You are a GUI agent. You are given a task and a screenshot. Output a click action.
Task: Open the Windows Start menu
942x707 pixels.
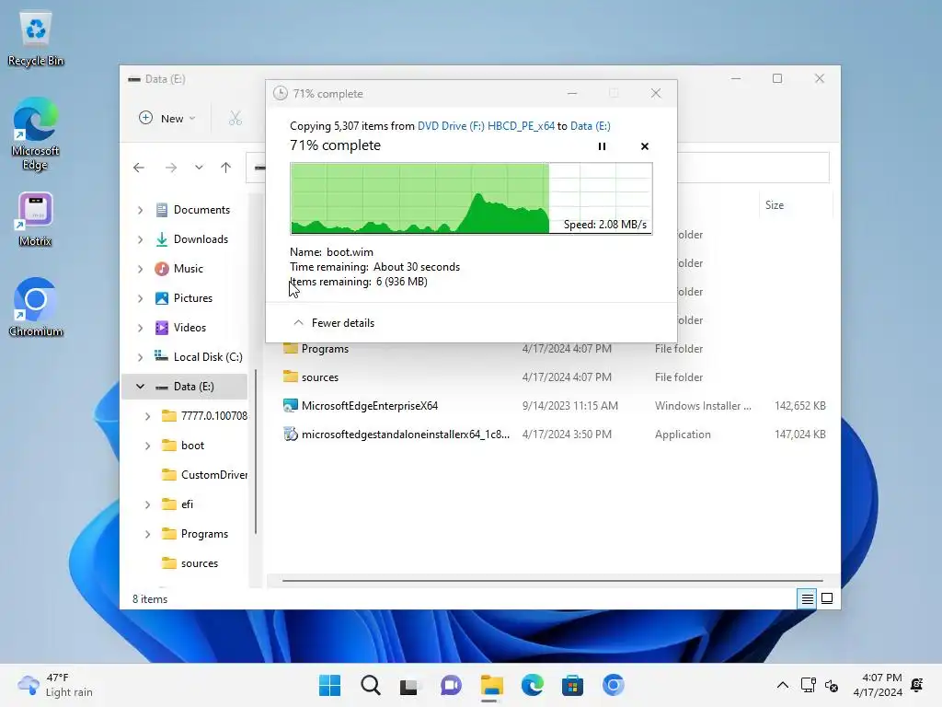coord(329,685)
